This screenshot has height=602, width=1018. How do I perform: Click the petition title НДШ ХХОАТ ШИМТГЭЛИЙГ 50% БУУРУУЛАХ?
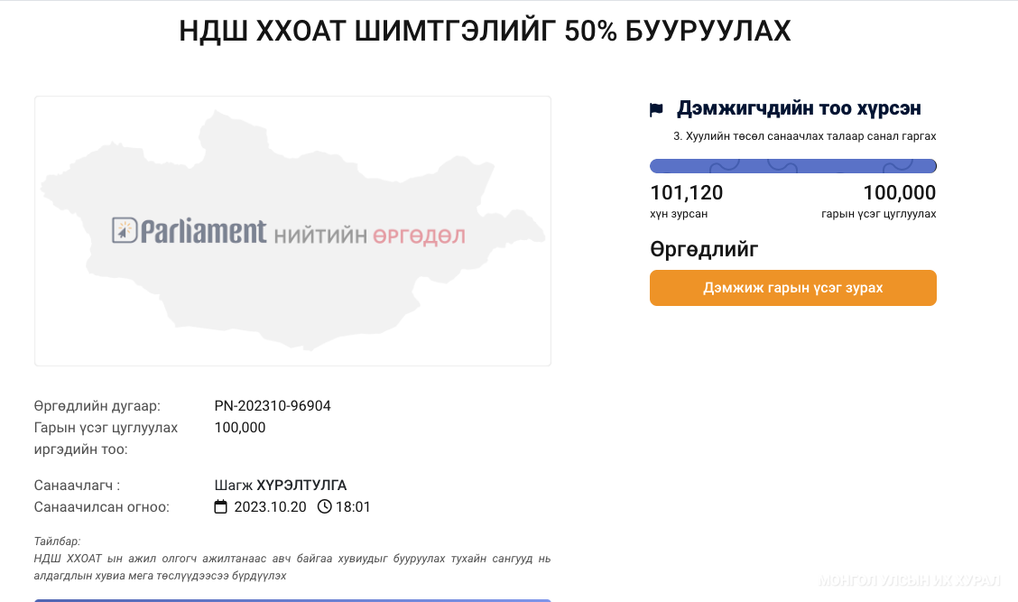(x=485, y=31)
